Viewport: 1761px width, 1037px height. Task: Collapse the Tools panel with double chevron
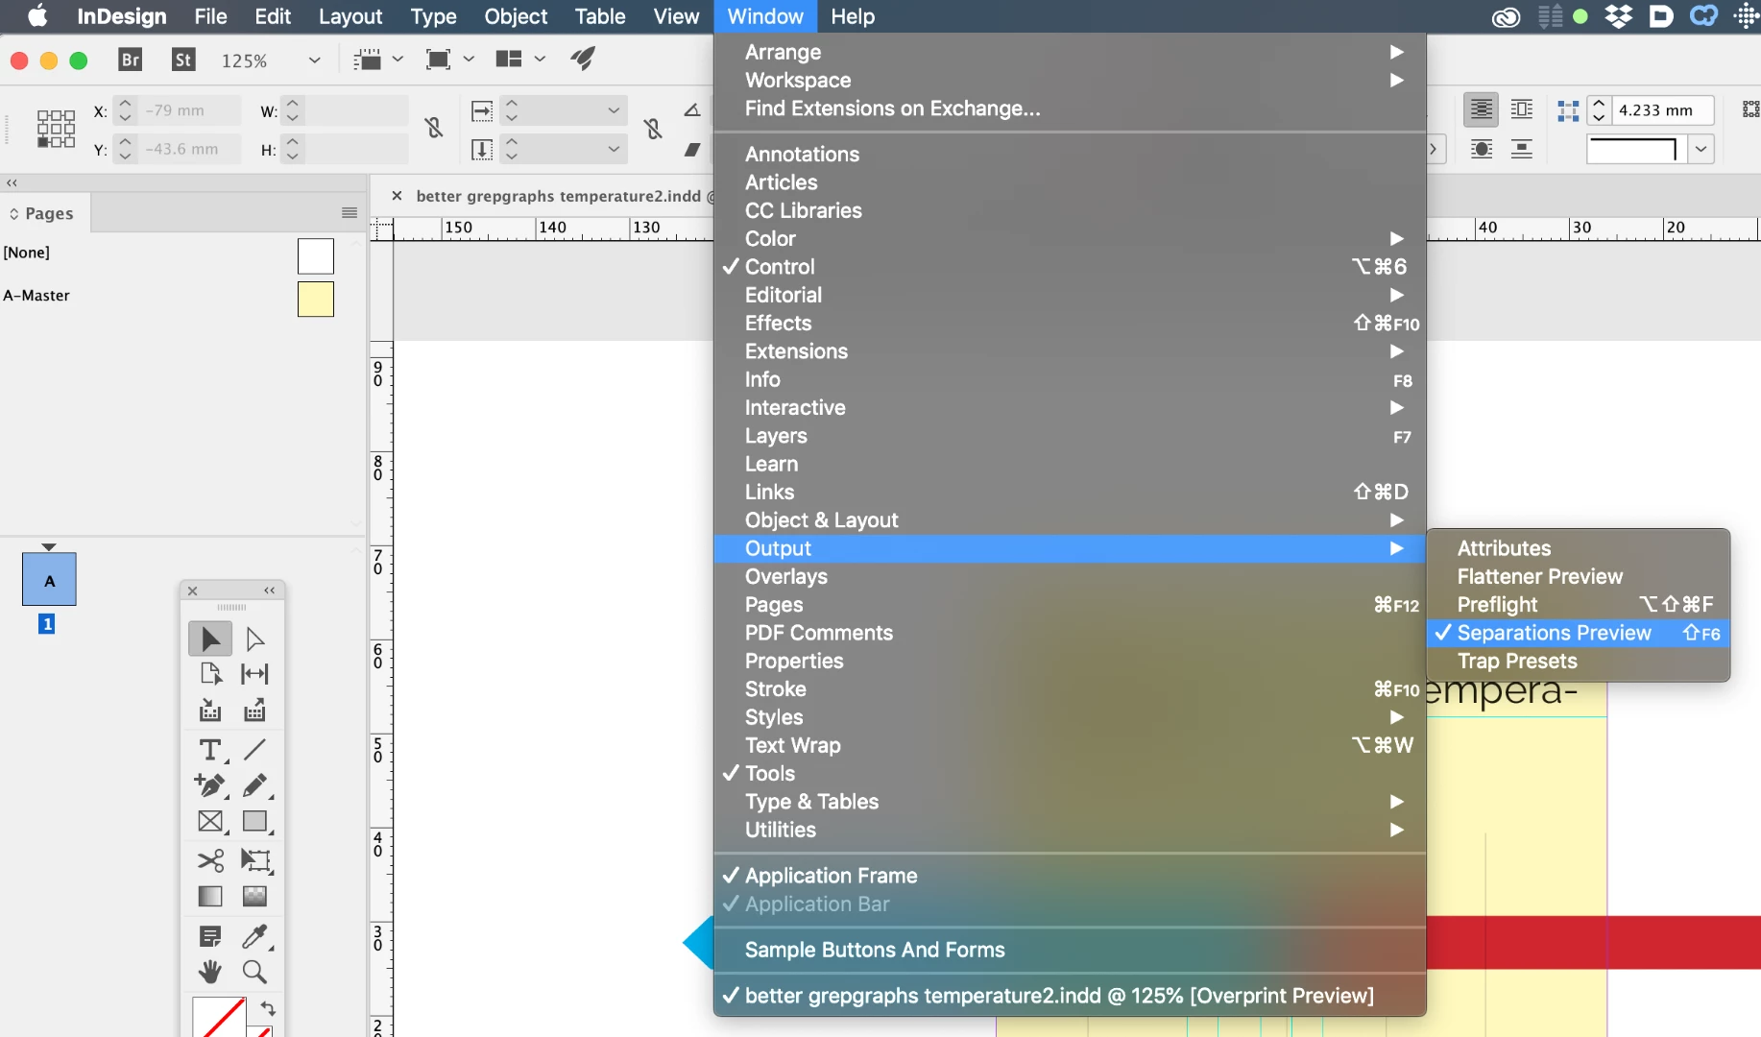[x=270, y=591]
